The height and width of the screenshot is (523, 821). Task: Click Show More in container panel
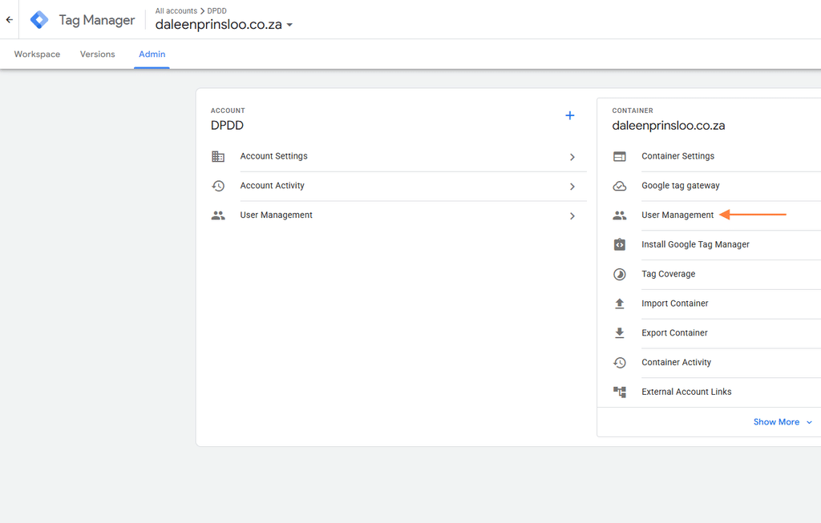776,422
